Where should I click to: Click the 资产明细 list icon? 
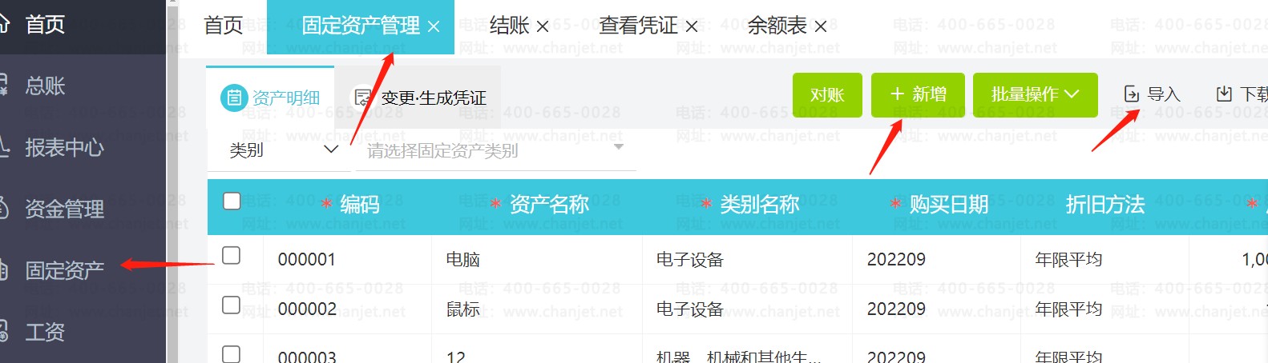[233, 98]
